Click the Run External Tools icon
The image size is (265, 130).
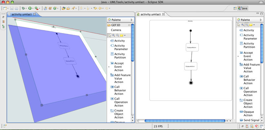pyautogui.click(x=36, y=8)
